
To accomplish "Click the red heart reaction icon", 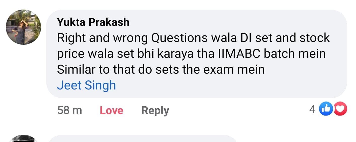I will click(341, 109).
